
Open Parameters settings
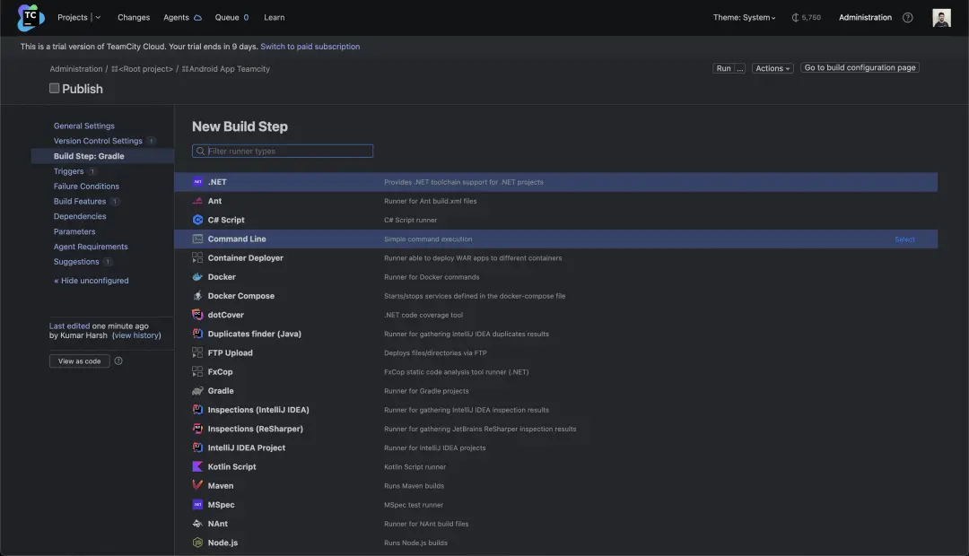point(74,231)
